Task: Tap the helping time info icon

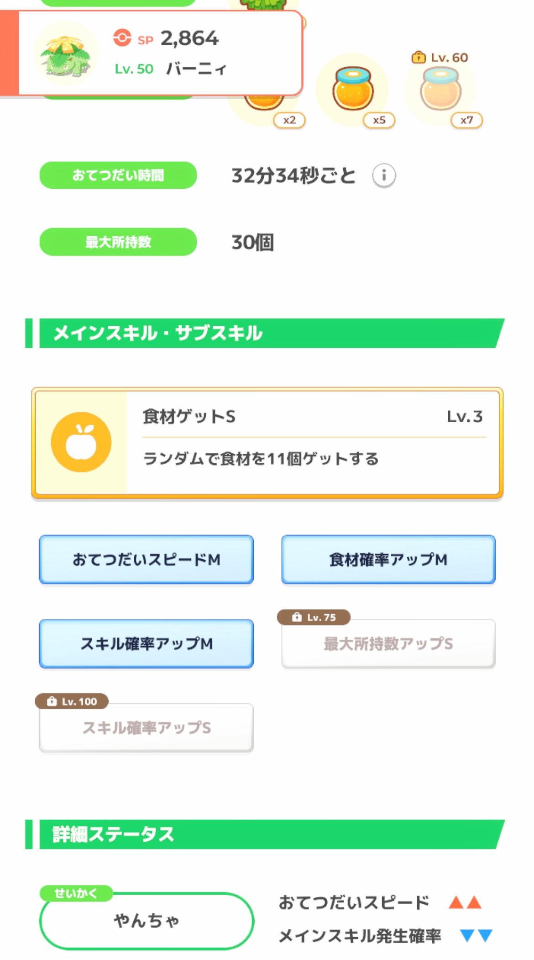Action: [x=384, y=175]
